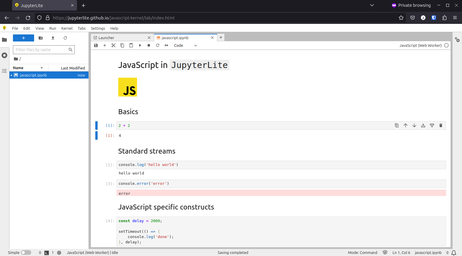Image resolution: width=462 pixels, height=256 pixels.
Task: Toggle Simple interface mode switch
Action: pyautogui.click(x=26, y=252)
